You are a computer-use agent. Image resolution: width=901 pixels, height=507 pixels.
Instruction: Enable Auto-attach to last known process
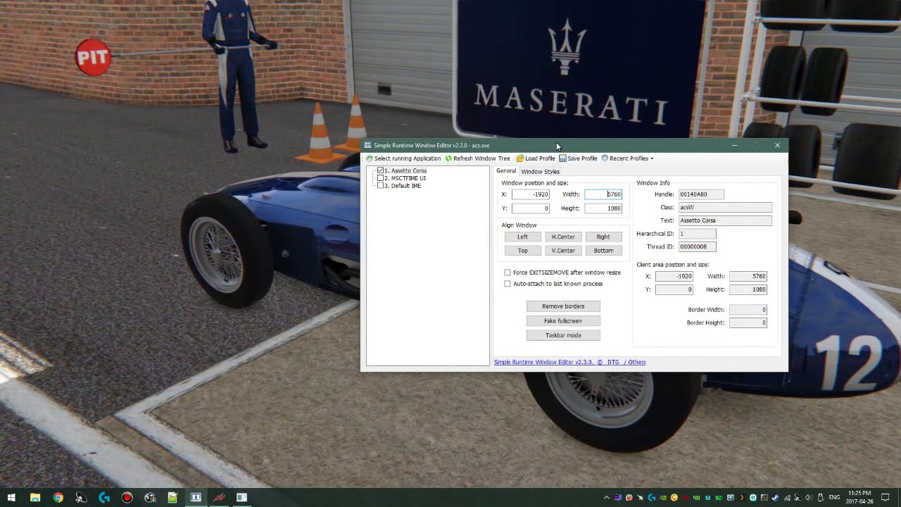pos(508,284)
